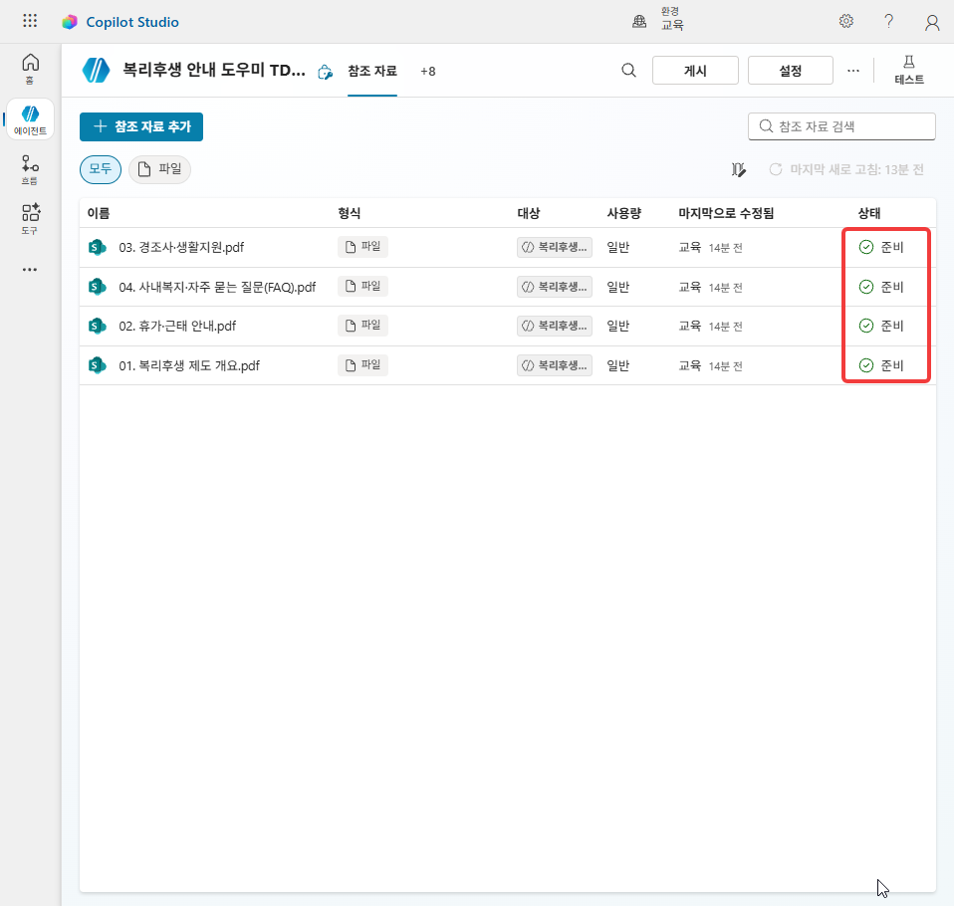This screenshot has height=906, width=954.
Task: Open Flows (흐름) in sidebar
Action: tap(30, 170)
